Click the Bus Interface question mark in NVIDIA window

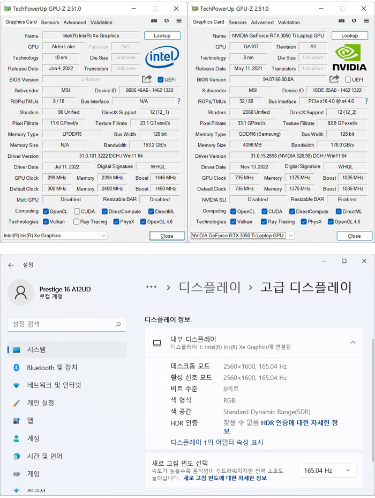(366, 101)
